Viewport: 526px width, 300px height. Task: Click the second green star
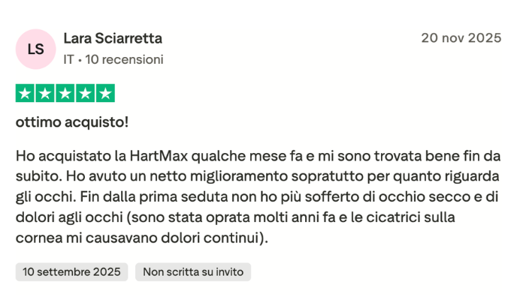click(45, 94)
